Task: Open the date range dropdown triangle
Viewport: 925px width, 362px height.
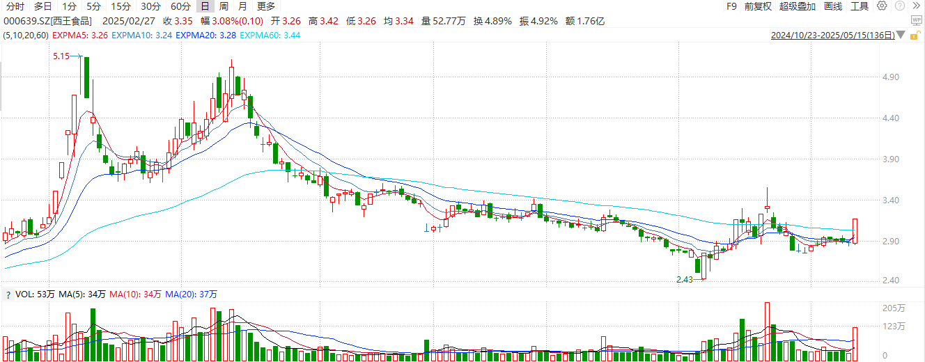Action: pyautogui.click(x=901, y=35)
